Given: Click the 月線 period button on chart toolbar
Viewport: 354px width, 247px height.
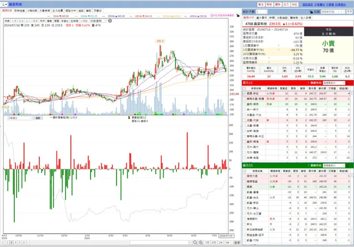Looking at the screenshot, I should [7, 21].
